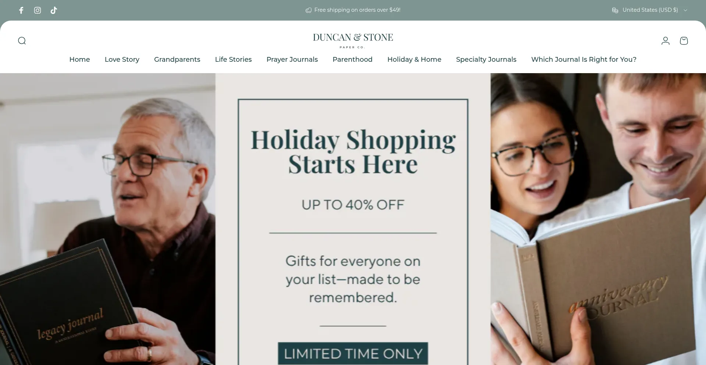Click the legacy journal hero image

pos(108,219)
